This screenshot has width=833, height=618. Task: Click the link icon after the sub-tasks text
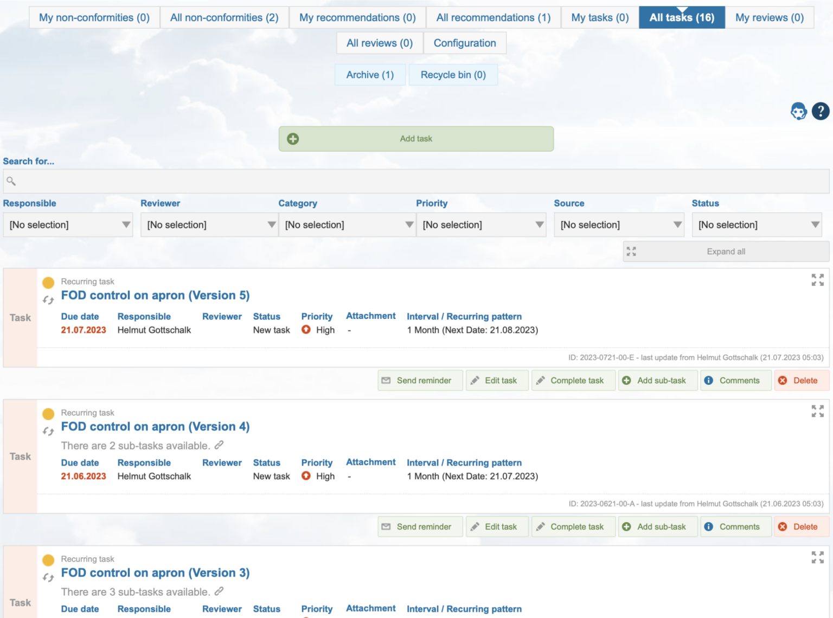219,445
